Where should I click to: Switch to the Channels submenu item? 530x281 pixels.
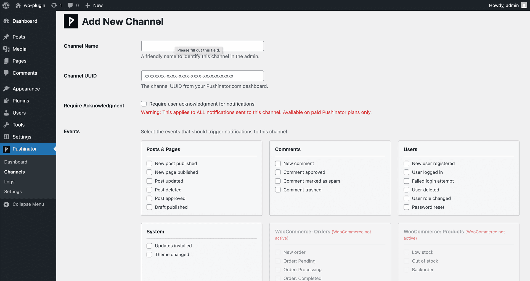(x=14, y=172)
